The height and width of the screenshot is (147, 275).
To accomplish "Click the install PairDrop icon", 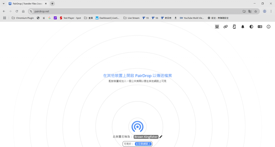I will (x=234, y=27).
